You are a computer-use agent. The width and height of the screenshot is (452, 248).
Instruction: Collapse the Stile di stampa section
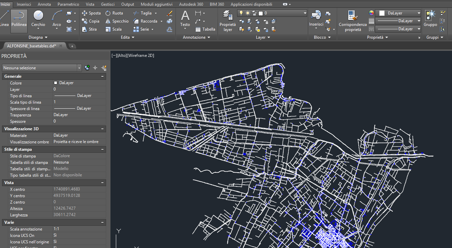click(x=102, y=149)
